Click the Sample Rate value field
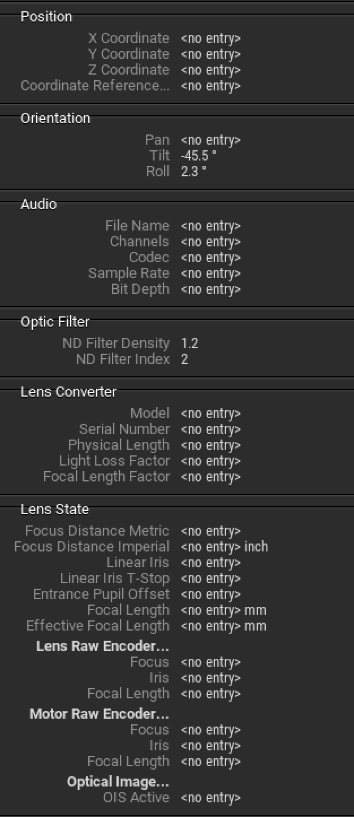354x817 pixels. point(210,273)
